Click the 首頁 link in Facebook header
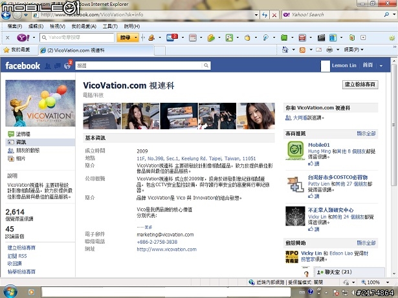398x298 pixels. tap(368, 65)
